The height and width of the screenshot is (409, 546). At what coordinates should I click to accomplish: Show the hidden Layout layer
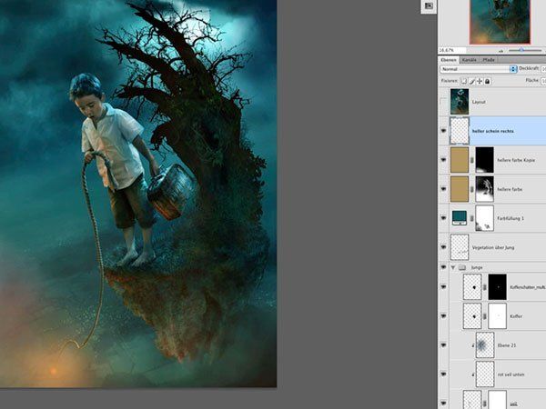point(443,102)
